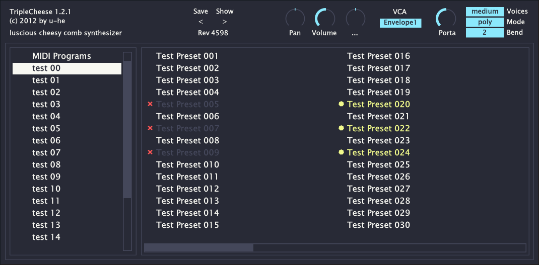The width and height of the screenshot is (539, 265).
Task: Click the TripleCheese 1.2.1 title text
Action: (x=41, y=12)
